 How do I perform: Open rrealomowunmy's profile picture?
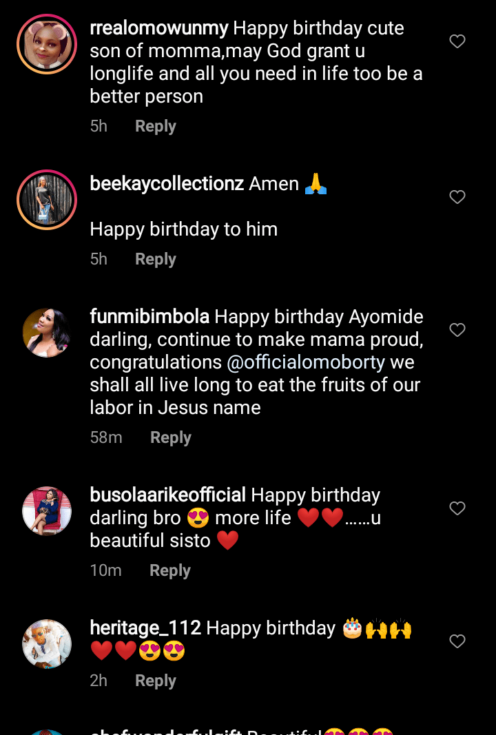47,44
